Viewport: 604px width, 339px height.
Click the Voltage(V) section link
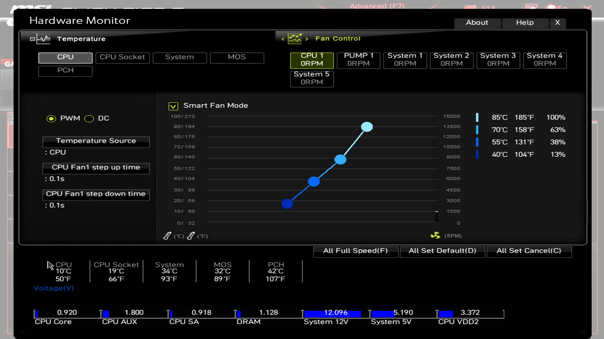pyautogui.click(x=53, y=288)
